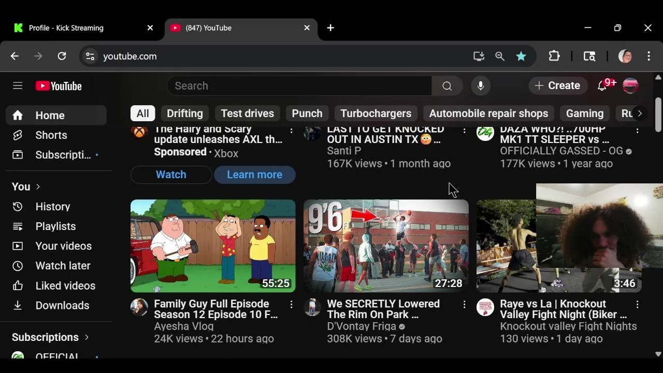Viewport: 663px width, 373px height.
Task: Select the Punch chip
Action: click(307, 113)
